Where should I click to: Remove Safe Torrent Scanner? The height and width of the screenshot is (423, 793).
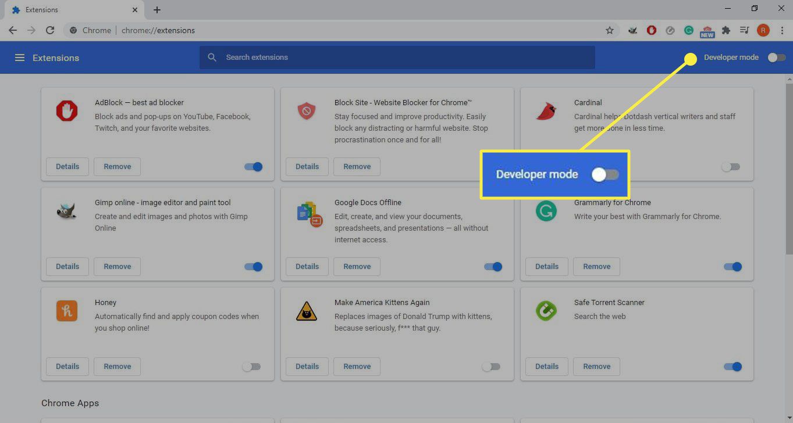pyautogui.click(x=597, y=366)
